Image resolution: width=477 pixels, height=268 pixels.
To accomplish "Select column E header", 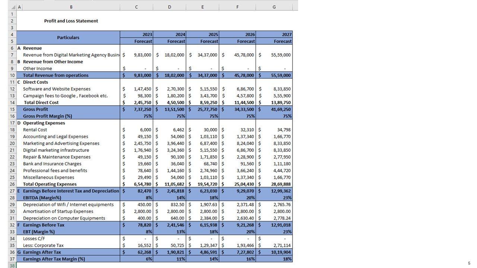I will pyautogui.click(x=202, y=7).
